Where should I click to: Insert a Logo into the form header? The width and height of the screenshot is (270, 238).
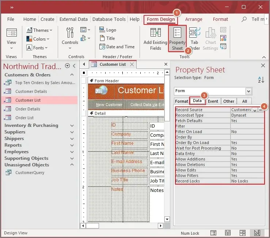tap(108, 30)
